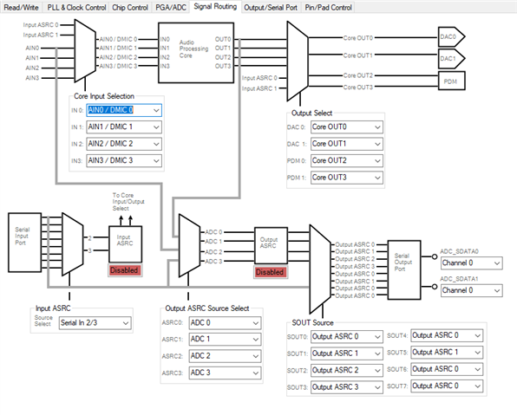Open the Pin/Pad Control tab
Screen dimensions: 517x415
coord(328,7)
